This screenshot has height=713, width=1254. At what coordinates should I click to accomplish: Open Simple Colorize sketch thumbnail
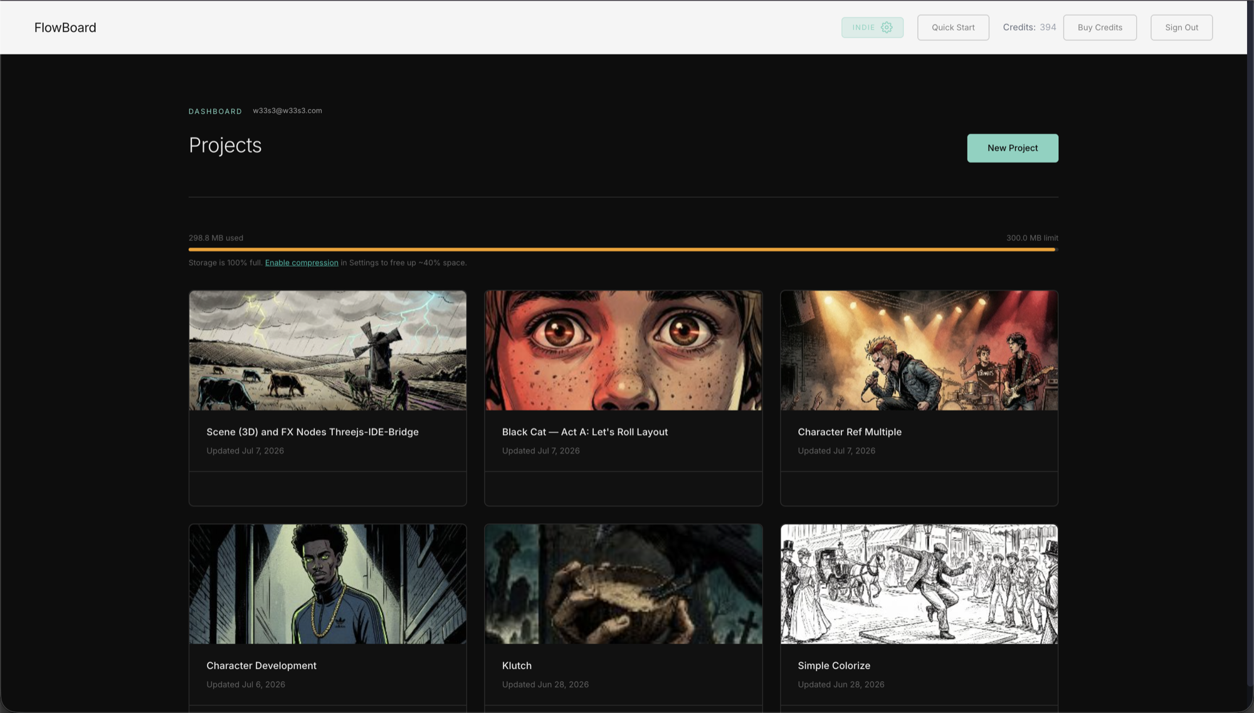point(919,584)
